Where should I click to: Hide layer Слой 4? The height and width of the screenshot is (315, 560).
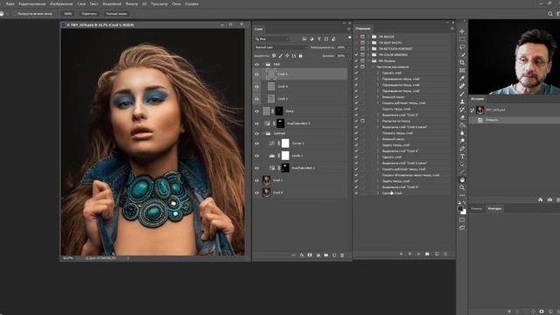(x=256, y=87)
